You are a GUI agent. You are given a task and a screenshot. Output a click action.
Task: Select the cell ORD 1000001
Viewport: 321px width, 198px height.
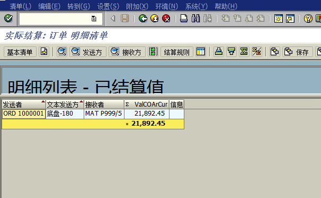pyautogui.click(x=23, y=114)
